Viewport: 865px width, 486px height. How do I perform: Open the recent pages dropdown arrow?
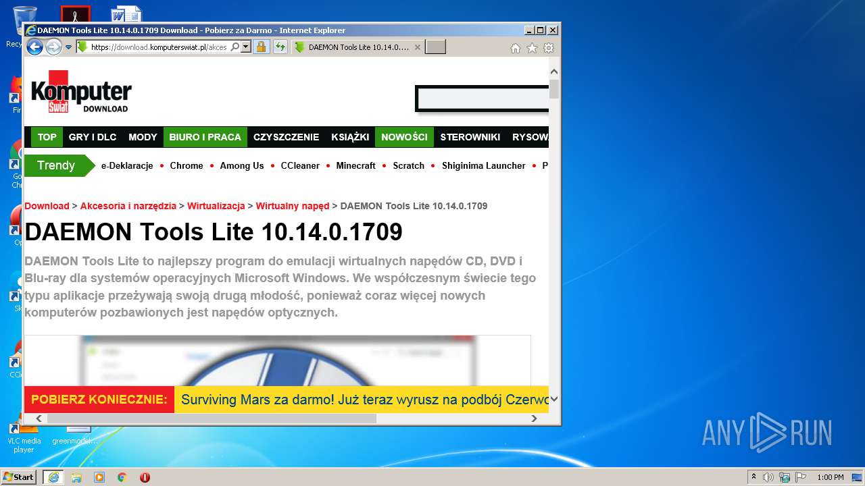pos(68,47)
